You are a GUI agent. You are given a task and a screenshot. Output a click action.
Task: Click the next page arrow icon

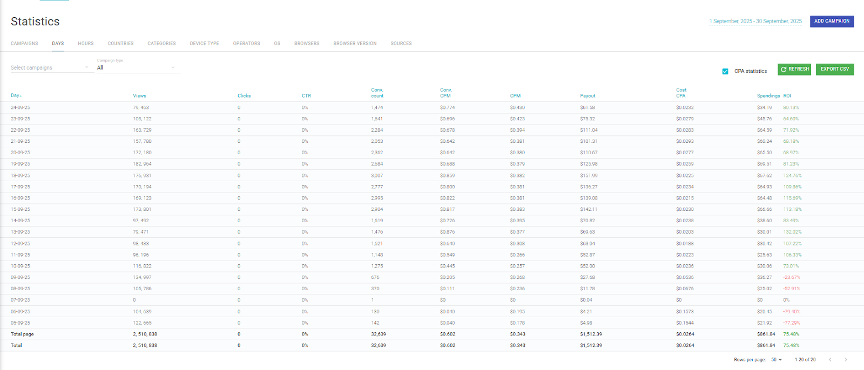point(846,360)
